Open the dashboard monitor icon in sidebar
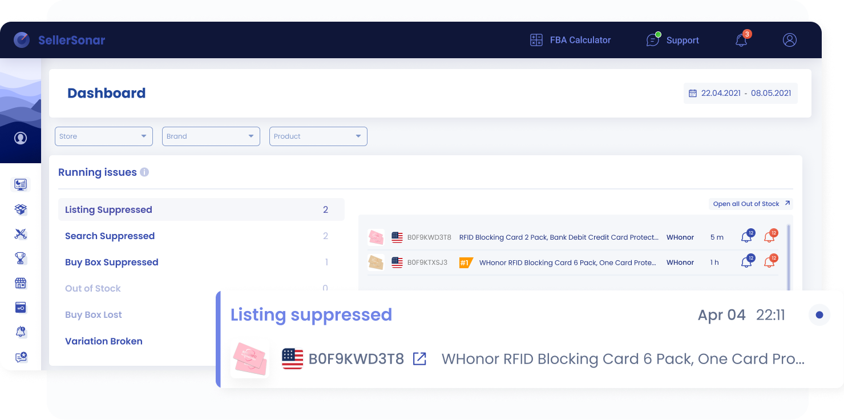Viewport: 844px width, 420px height. 21,184
